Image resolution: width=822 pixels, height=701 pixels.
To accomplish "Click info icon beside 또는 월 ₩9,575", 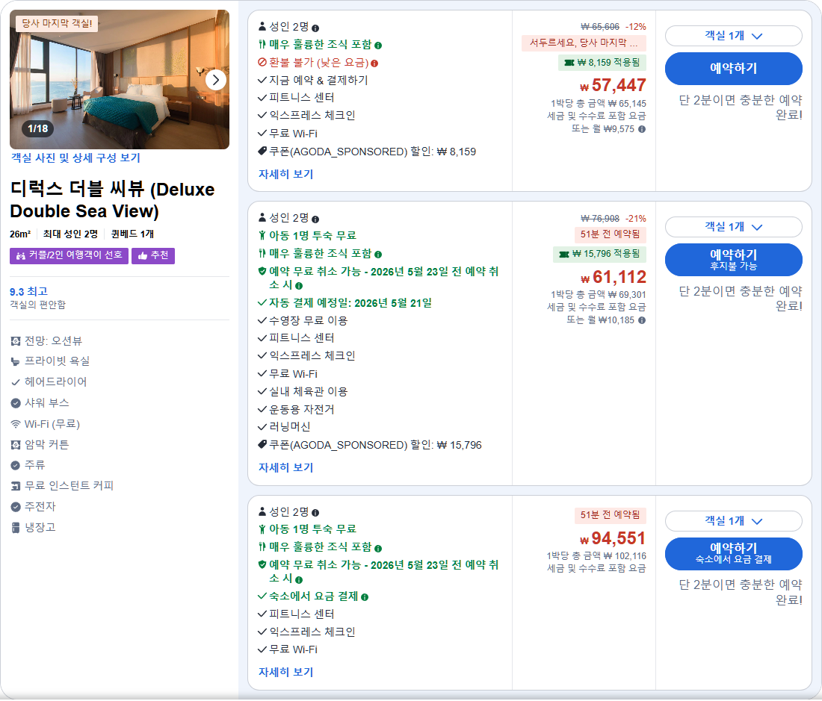I will click(642, 129).
